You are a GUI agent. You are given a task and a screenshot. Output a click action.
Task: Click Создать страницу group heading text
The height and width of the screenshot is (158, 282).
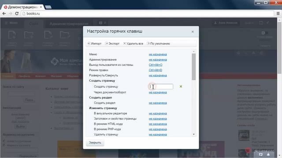(x=102, y=81)
